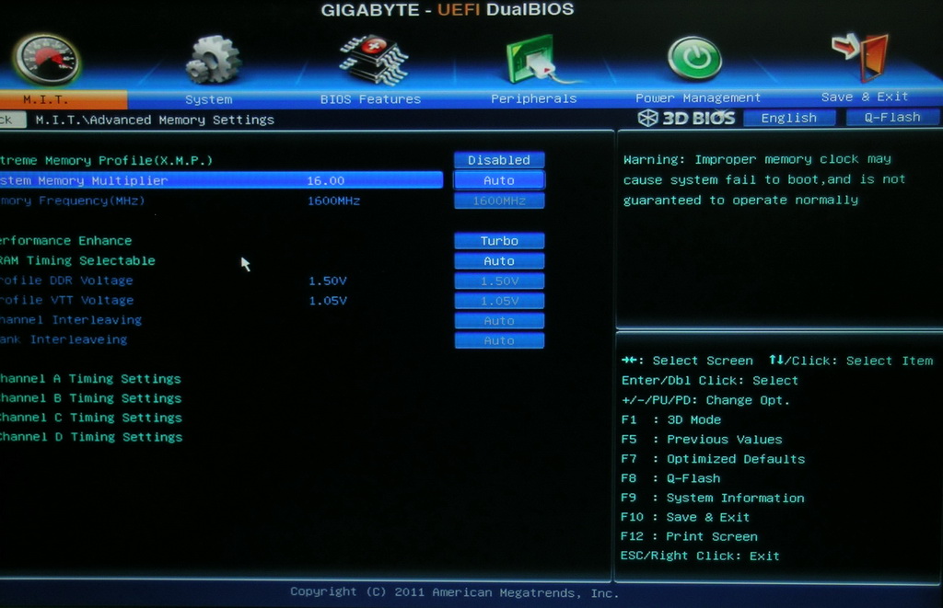Open the DRAM Timing Selectable Auto option
Viewport: 943px width, 608px height.
click(x=499, y=260)
